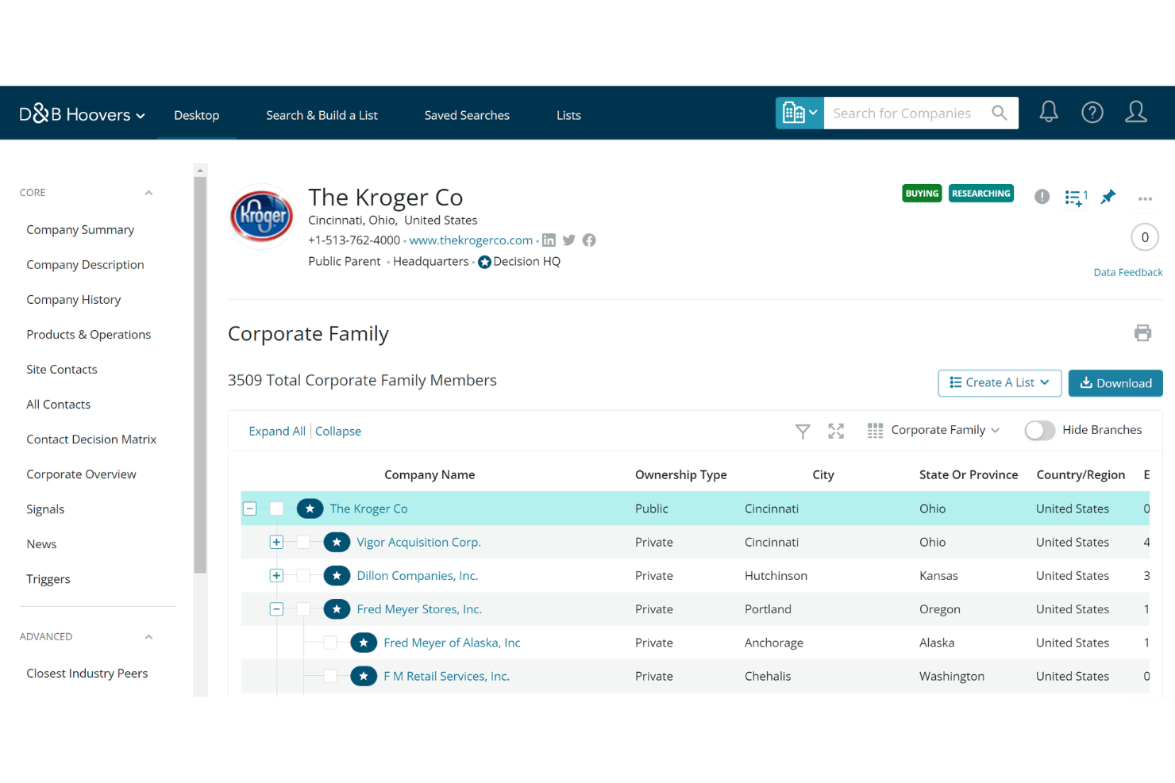This screenshot has height=783, width=1175.
Task: Click the add to list icon
Action: [1076, 198]
